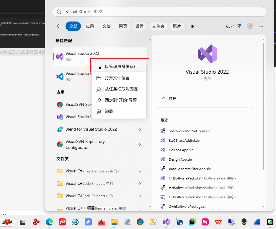Launch Wireshark shark fin taskbar icon
This screenshot has width=276, height=229.
257,222
